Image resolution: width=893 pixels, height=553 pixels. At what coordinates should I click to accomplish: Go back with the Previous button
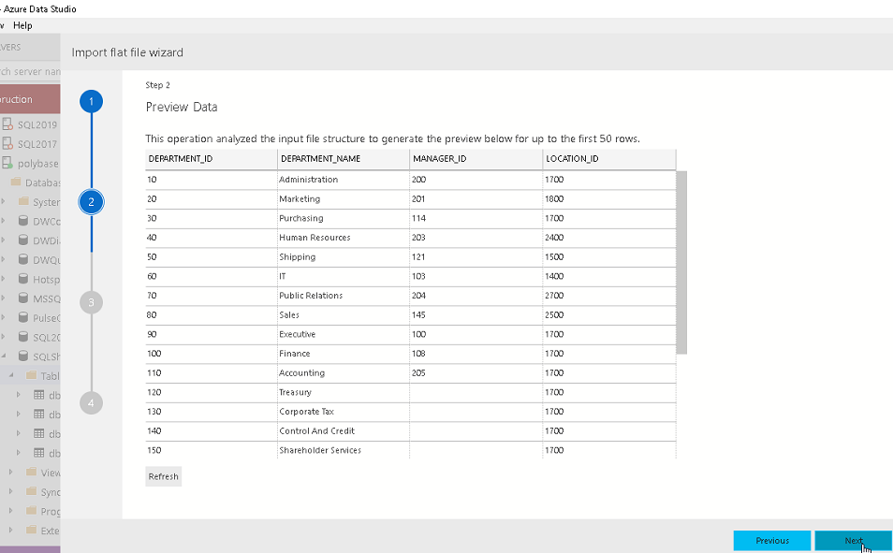tap(771, 541)
